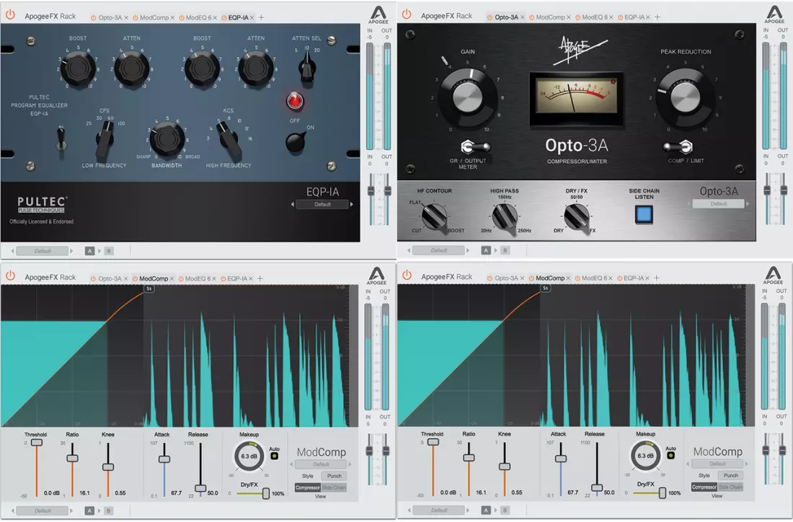Image resolution: width=793 pixels, height=522 pixels.
Task: Open ModComp Default preset menu in lower-left ModComp window
Action: coord(321,464)
